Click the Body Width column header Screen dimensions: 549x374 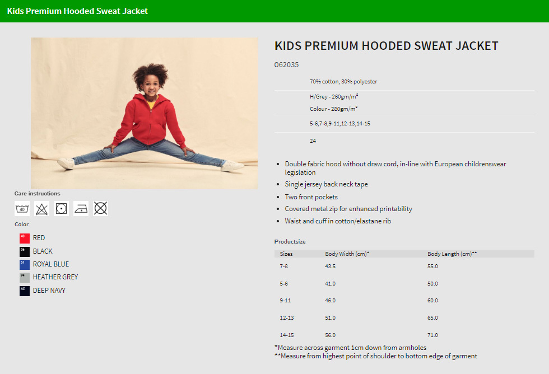coord(347,254)
